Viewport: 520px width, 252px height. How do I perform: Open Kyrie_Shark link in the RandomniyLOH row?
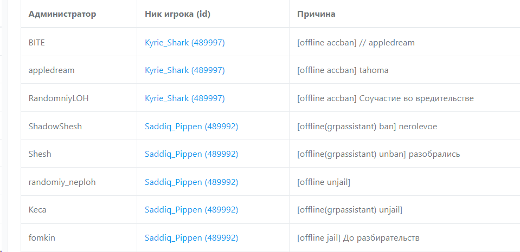pos(184,98)
